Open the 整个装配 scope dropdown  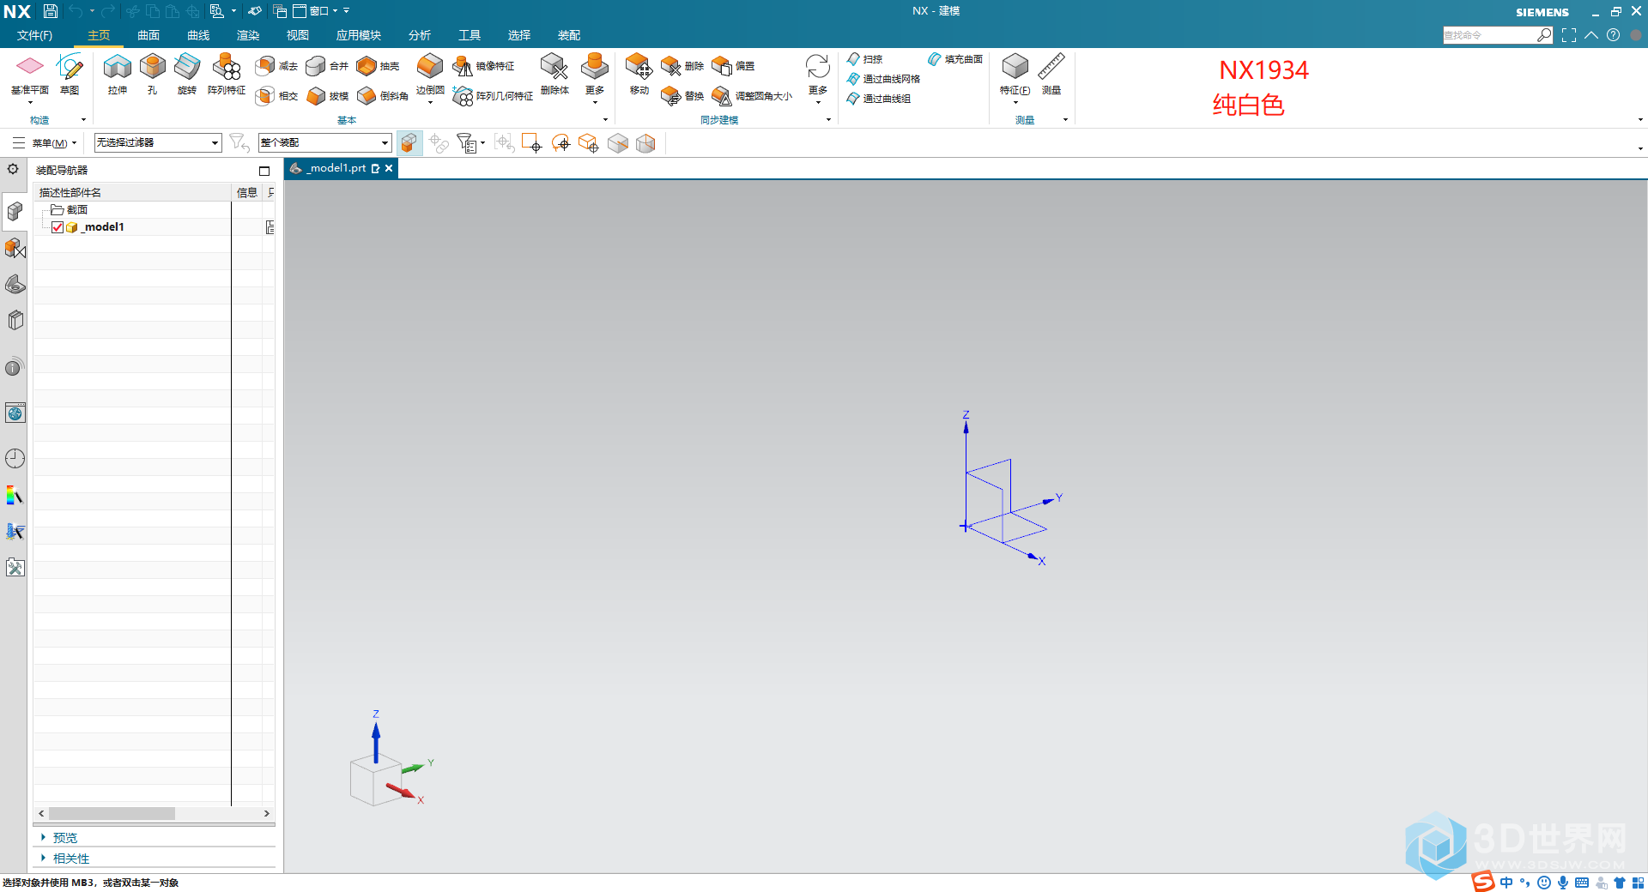325,142
